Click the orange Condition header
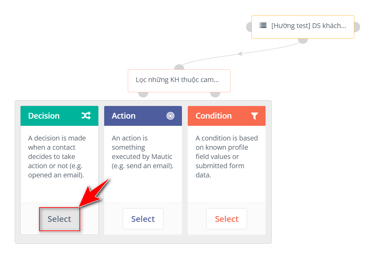This screenshot has width=368, height=254. tap(219, 116)
